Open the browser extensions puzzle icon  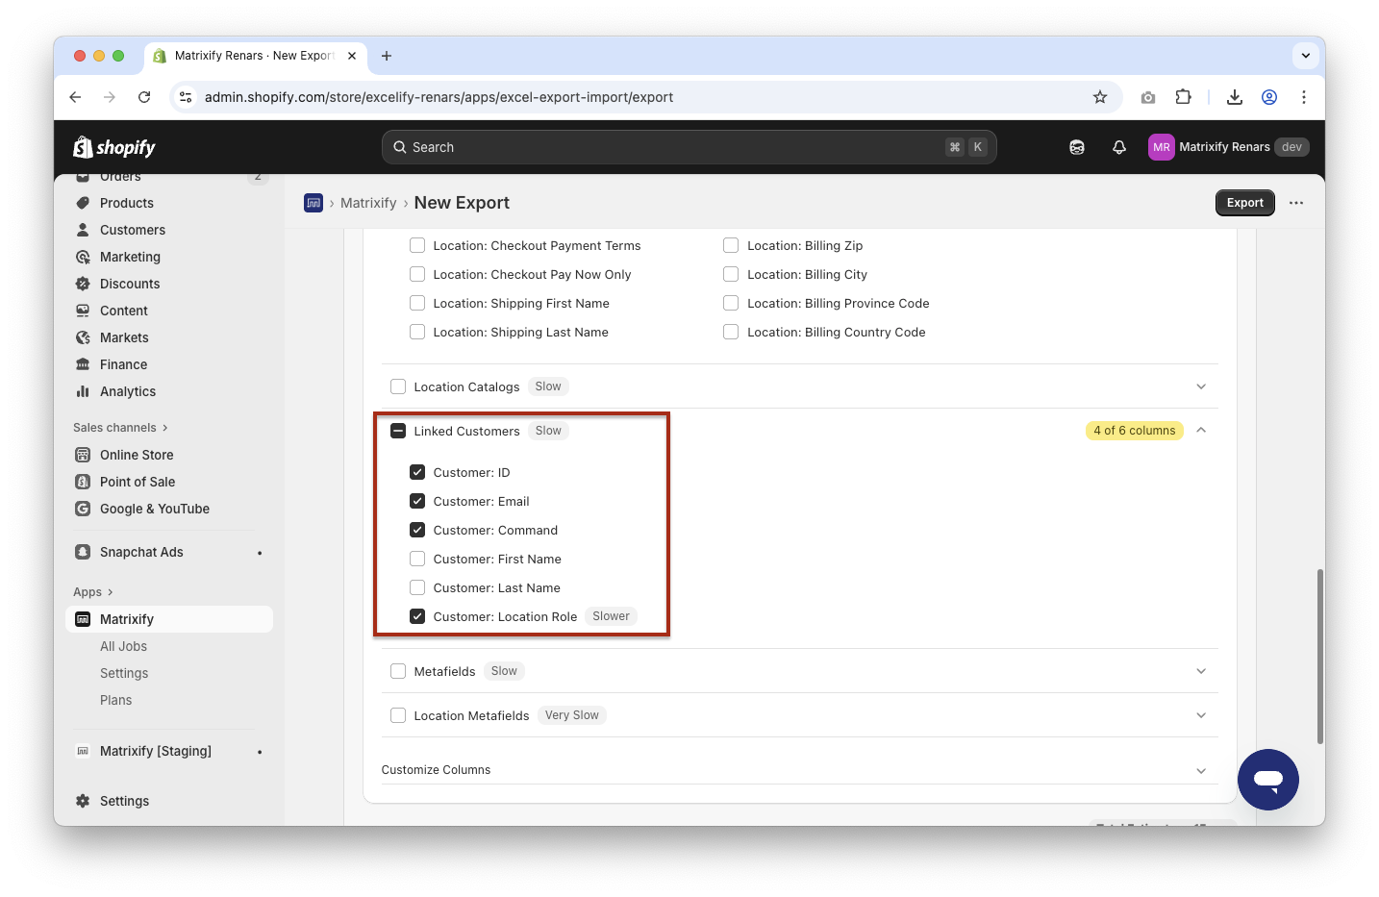pos(1183,97)
